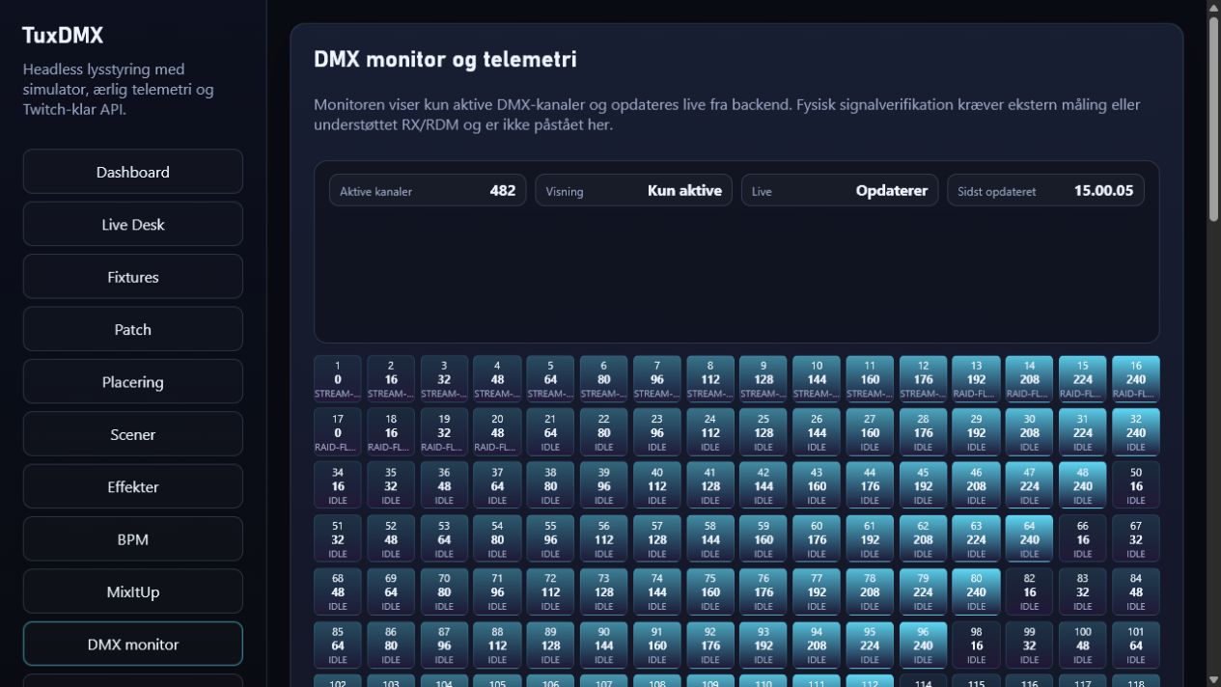Click the Visning Kun aktive box
The height and width of the screenshot is (687, 1221).
(633, 190)
